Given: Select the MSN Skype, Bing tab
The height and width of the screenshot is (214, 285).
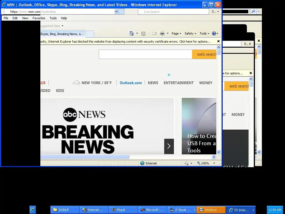Looking at the screenshot, I should click(x=63, y=34).
